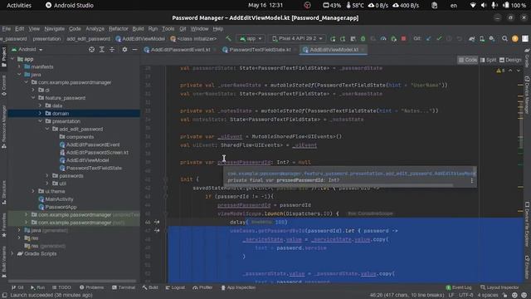The height and width of the screenshot is (299, 531).
Task: Open system volume indicator in top bar
Action: click(484, 6)
